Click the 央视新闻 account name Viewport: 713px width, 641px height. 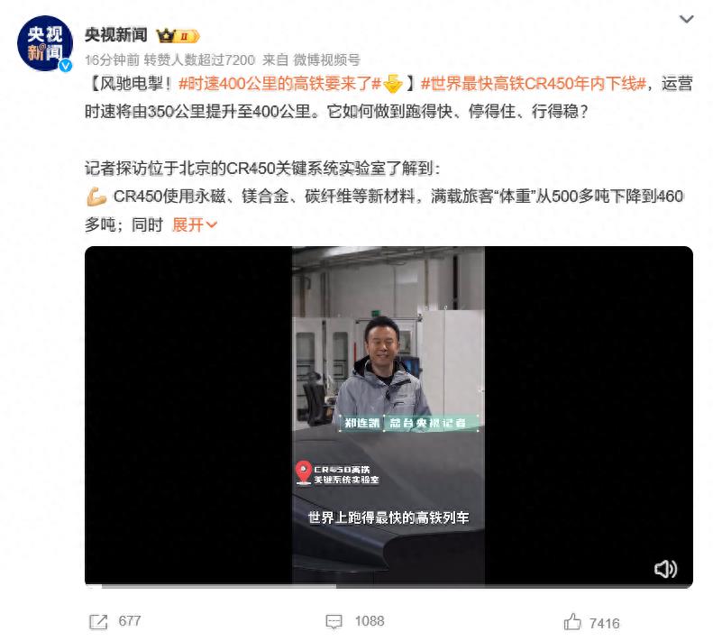click(116, 35)
